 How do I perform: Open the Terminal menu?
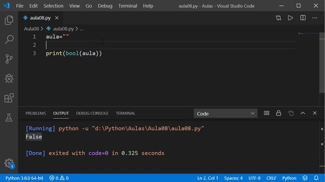tap(127, 6)
